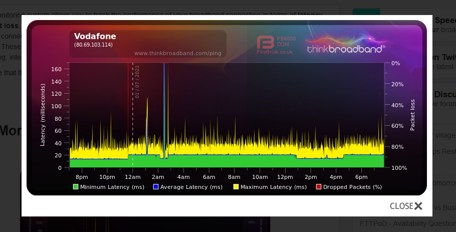Click the Average Latency (ms) legend label
456x232 pixels.
(x=191, y=187)
